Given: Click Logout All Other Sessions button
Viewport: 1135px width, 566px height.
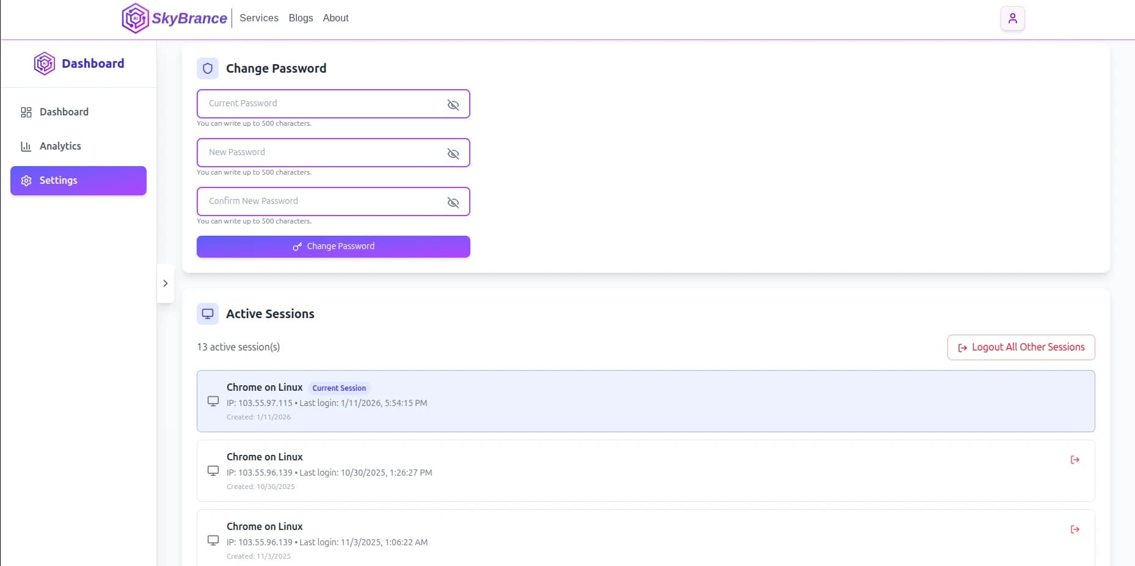Looking at the screenshot, I should [x=1021, y=347].
